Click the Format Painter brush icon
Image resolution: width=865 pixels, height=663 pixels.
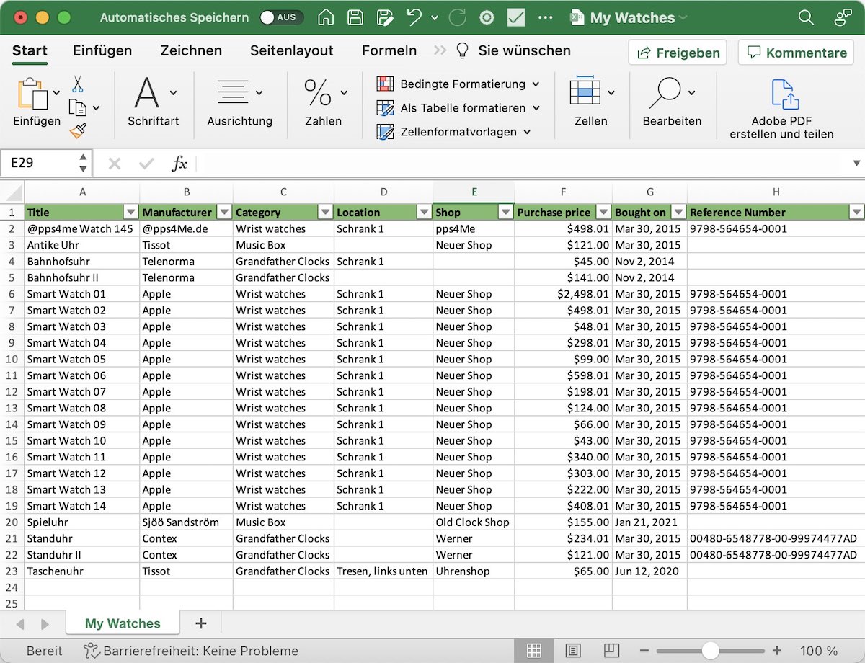[x=77, y=130]
